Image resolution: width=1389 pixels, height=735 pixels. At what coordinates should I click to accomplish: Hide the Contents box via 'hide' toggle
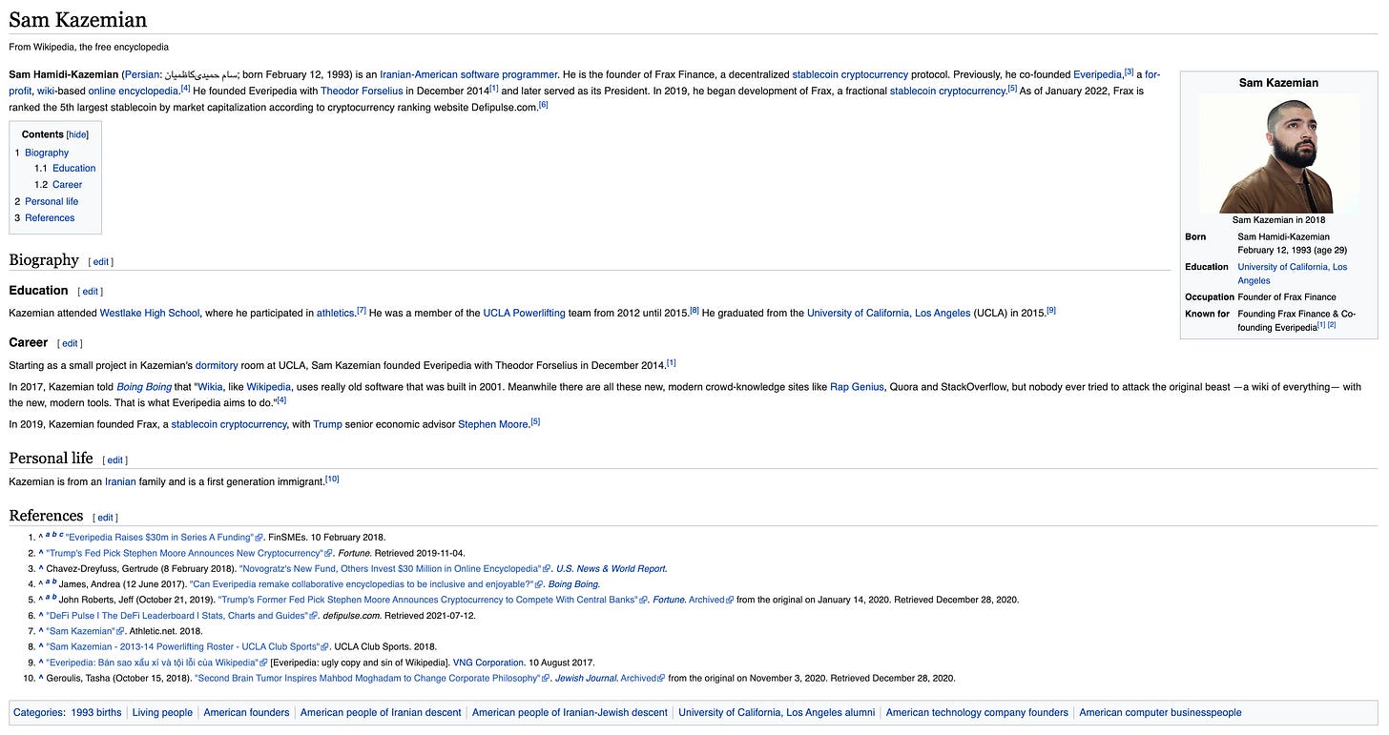[77, 134]
